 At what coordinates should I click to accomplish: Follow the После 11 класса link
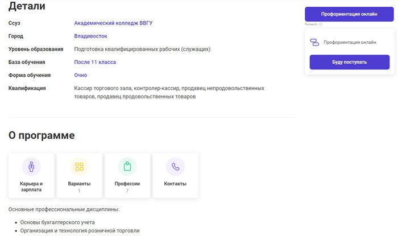click(x=95, y=62)
